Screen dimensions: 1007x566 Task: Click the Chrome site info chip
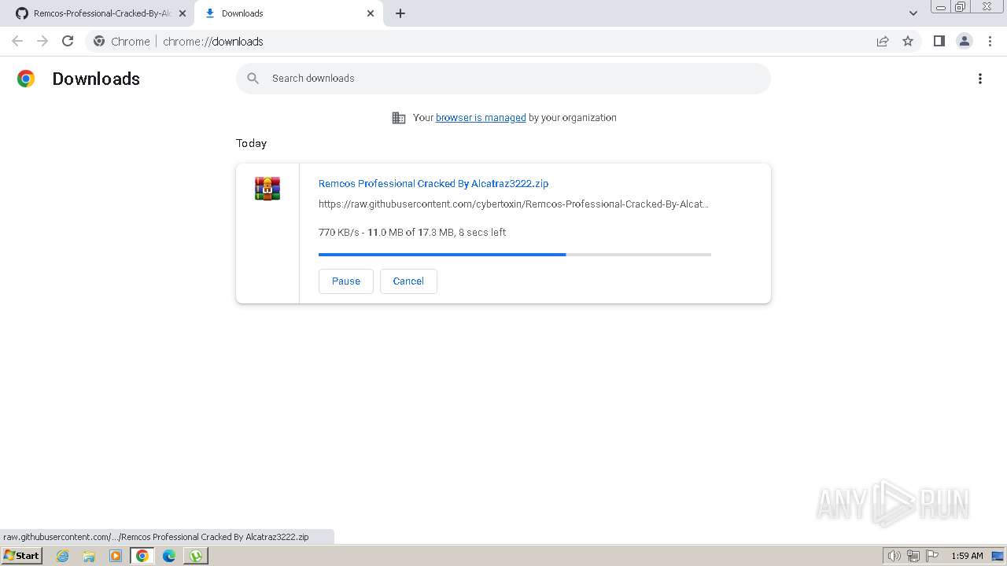pos(121,42)
